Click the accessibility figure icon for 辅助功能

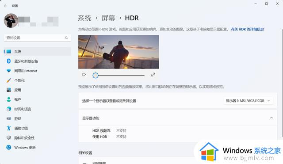(x=9, y=128)
